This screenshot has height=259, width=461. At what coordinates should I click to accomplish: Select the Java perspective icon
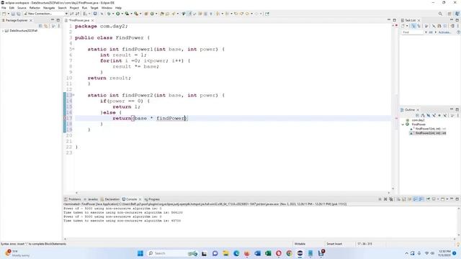(457, 14)
